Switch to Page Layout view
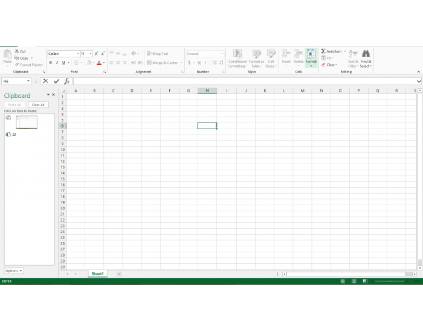Image resolution: width=423 pixels, height=332 pixels. [x=354, y=281]
